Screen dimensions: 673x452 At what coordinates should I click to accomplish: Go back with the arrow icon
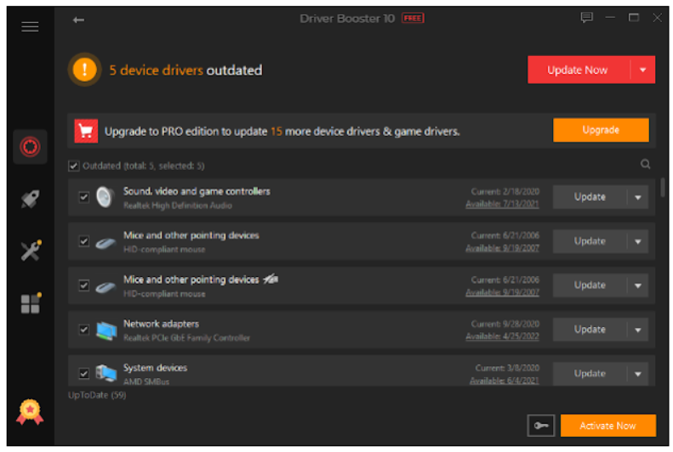78,20
